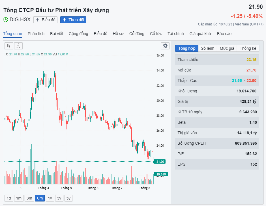Switch chart to 1y range

pyautogui.click(x=50, y=198)
